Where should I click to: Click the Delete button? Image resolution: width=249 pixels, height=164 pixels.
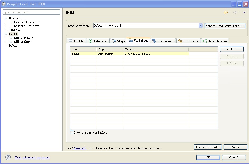pyautogui.click(x=232, y=63)
